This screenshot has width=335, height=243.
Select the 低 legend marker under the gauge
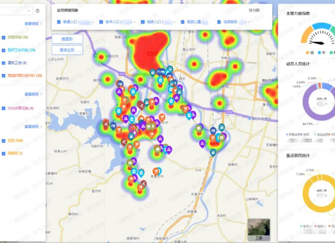308,52
